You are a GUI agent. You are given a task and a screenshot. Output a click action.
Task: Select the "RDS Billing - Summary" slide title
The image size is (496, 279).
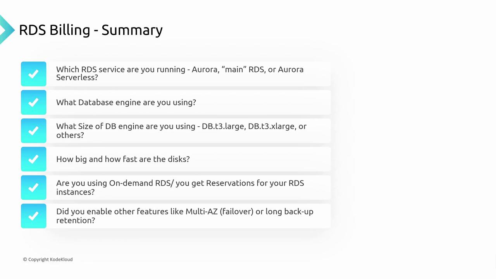(x=91, y=30)
